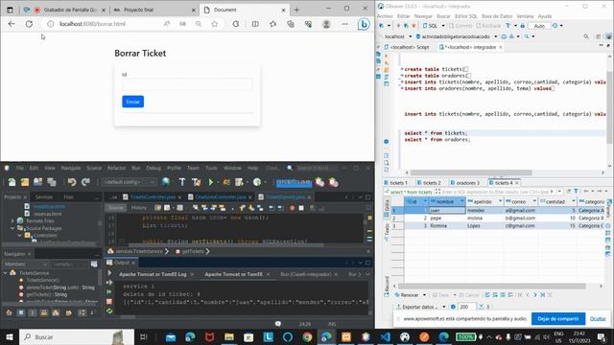Click the Renovar refresh button
The width and height of the screenshot is (614, 345).
(x=407, y=295)
